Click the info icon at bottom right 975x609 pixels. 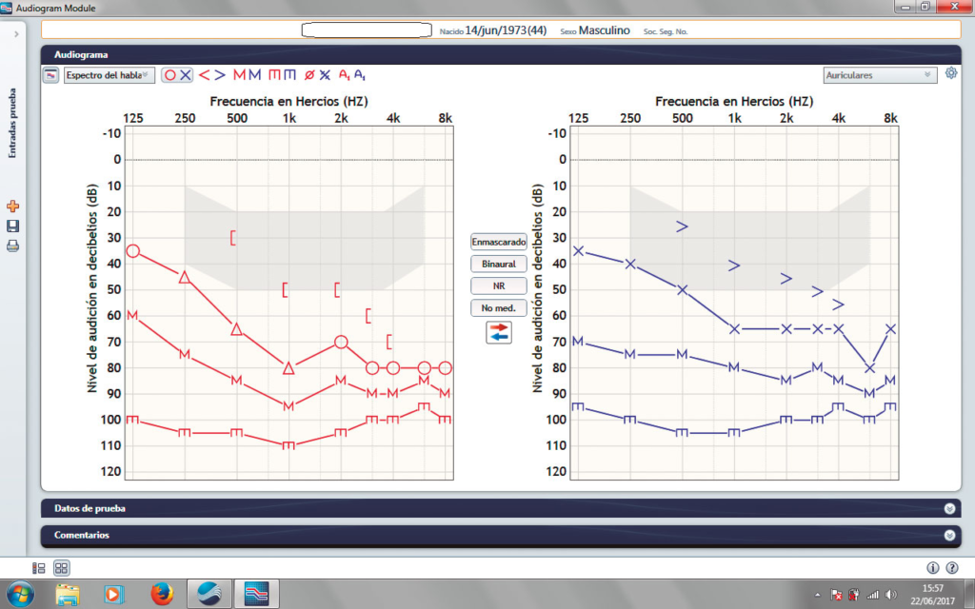pos(932,568)
